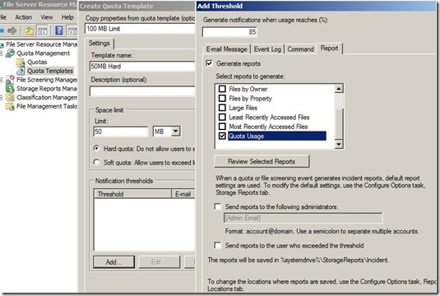Viewport: 440px width, 296px height.
Task: Click the report list scroll up arrow
Action: (339, 89)
